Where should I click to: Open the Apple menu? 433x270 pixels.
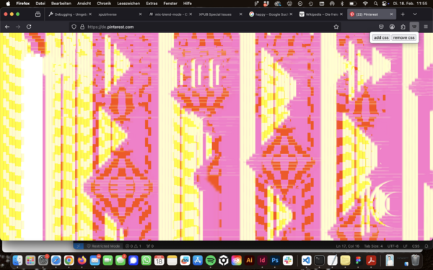[8, 4]
